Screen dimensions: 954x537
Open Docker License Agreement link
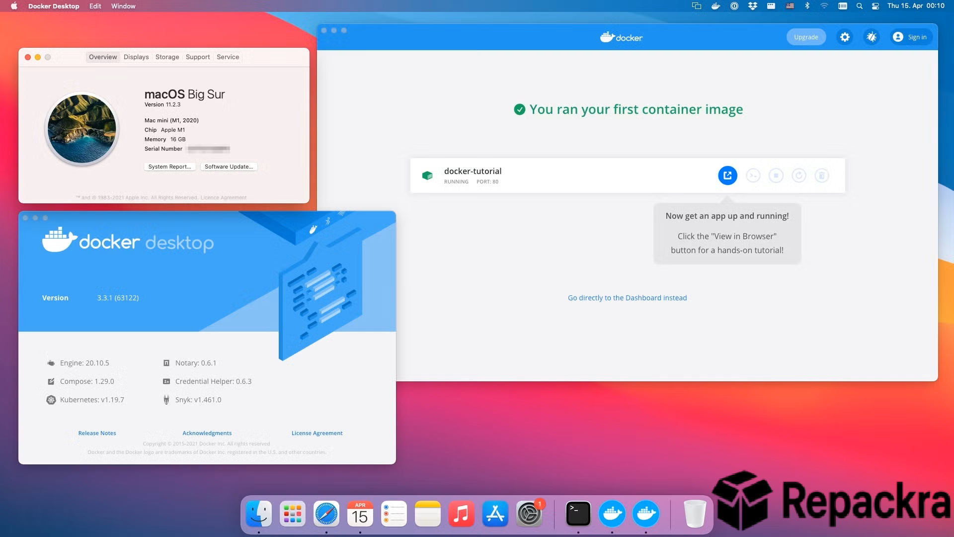317,433
